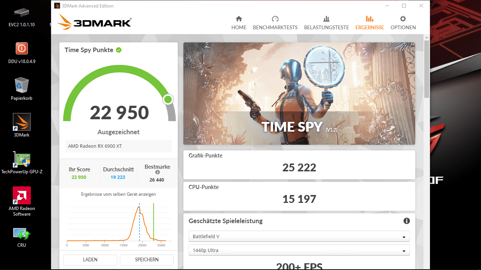
Task: Click the green score line in chart
Action: 154,222
